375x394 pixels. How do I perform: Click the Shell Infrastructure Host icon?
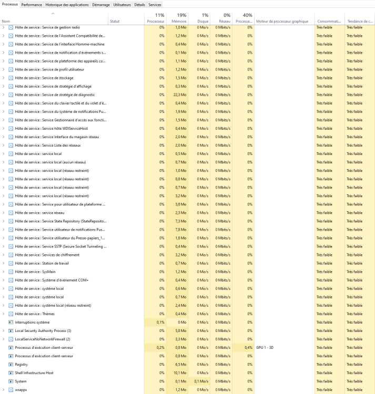tap(11, 372)
